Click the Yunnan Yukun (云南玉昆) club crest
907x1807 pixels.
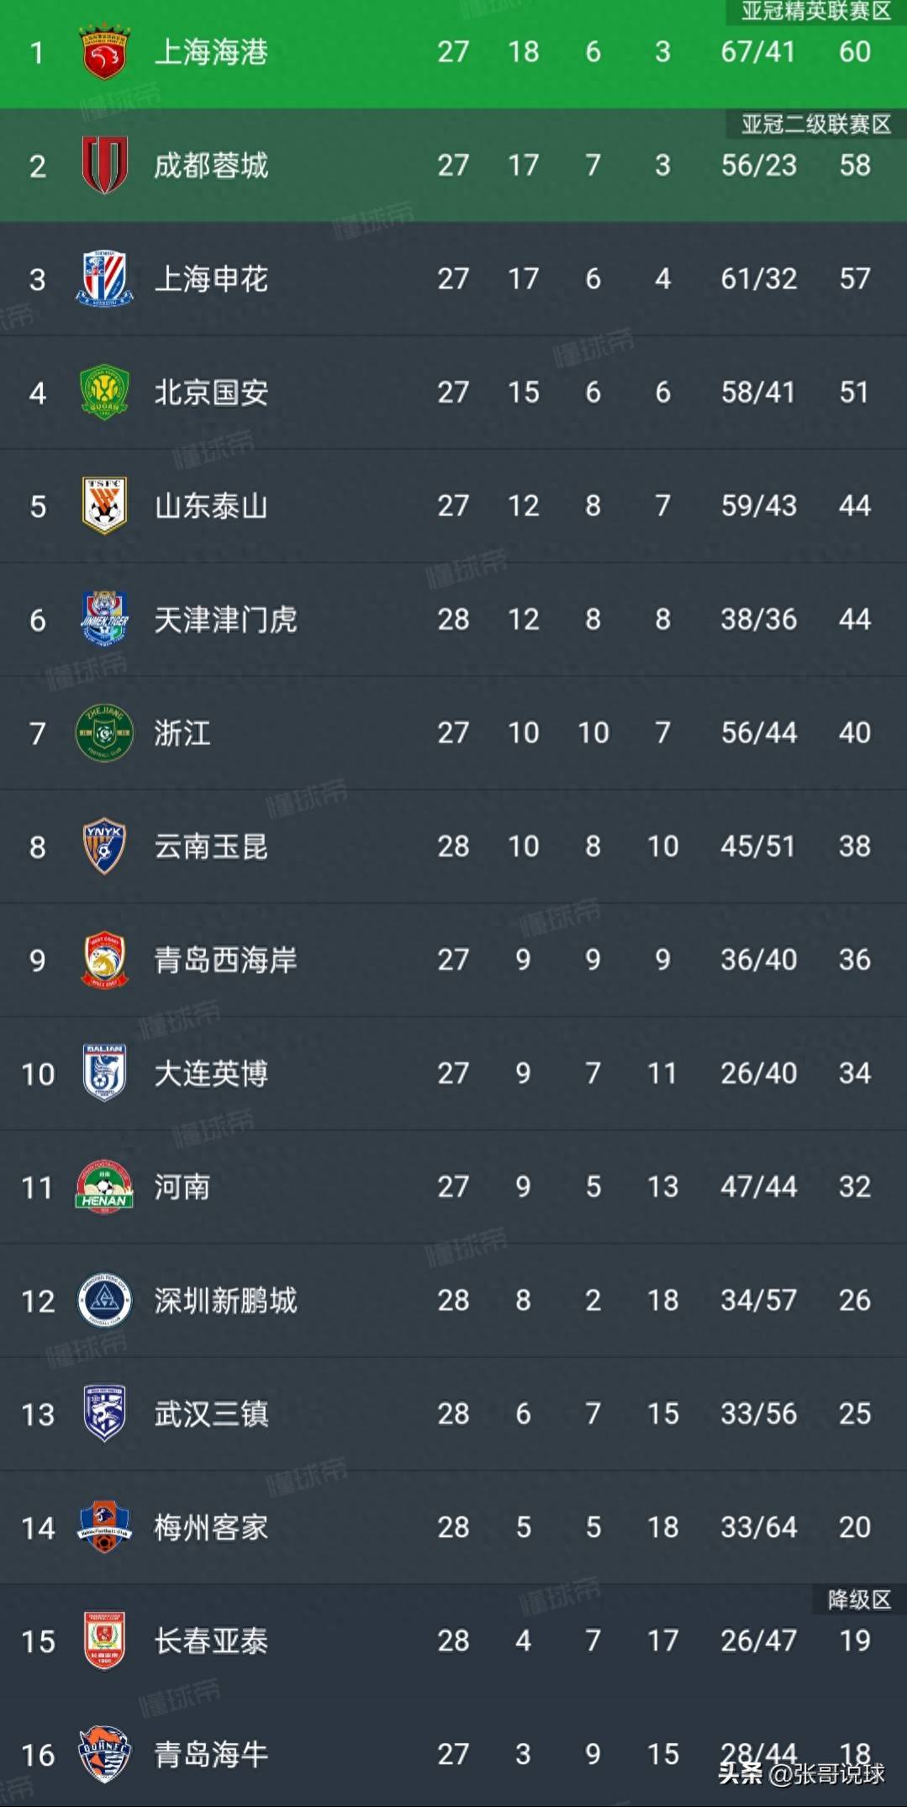104,846
